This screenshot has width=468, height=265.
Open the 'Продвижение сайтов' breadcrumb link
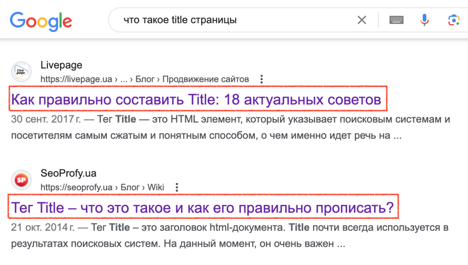[206, 79]
